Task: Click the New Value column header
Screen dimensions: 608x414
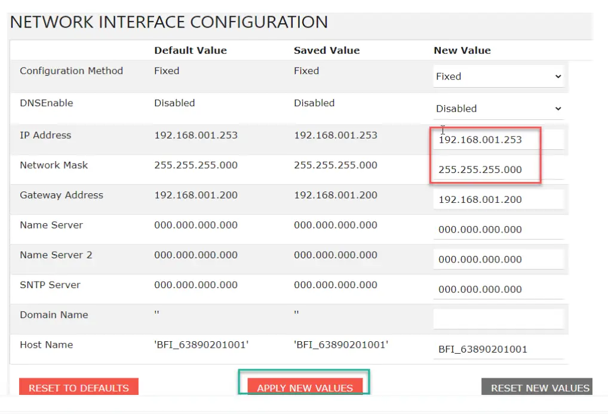Action: pyautogui.click(x=462, y=50)
